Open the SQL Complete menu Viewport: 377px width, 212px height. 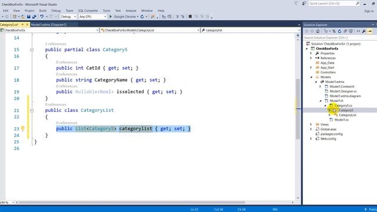tap(88, 11)
